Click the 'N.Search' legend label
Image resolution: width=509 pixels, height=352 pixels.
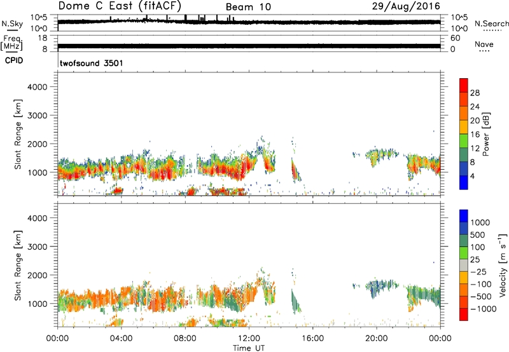click(491, 24)
